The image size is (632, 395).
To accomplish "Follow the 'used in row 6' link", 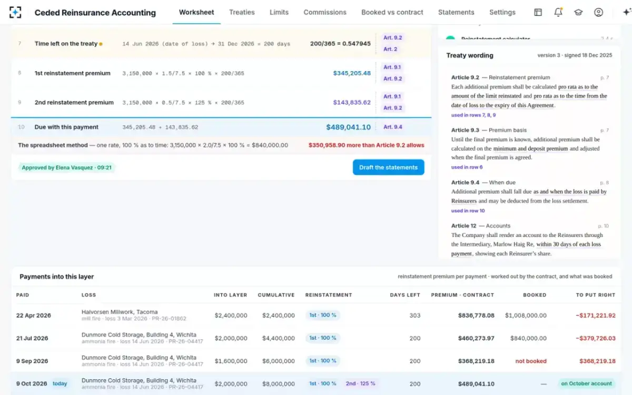I will pyautogui.click(x=467, y=167).
